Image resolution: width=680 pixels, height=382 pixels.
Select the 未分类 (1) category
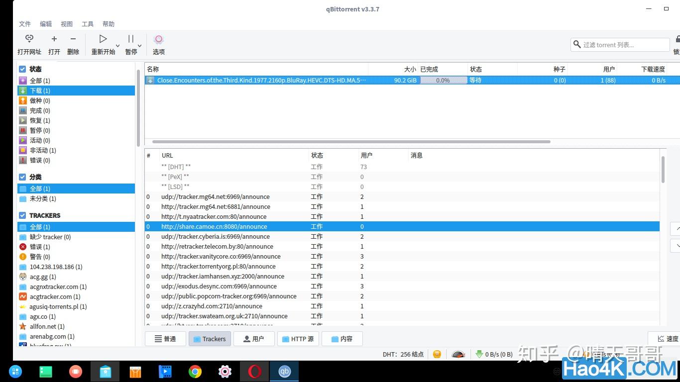[x=76, y=198]
